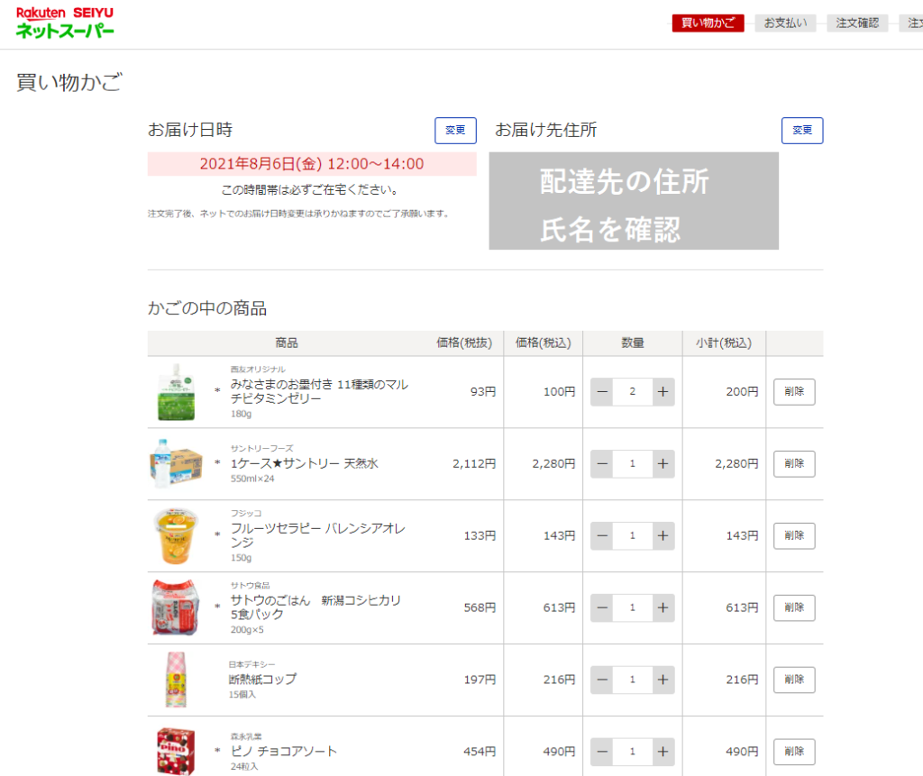The height and width of the screenshot is (776, 923).
Task: Click the 小計(税込) column header
Action: tap(724, 342)
